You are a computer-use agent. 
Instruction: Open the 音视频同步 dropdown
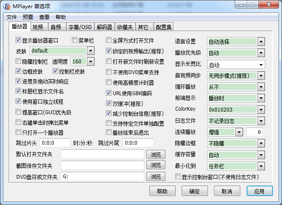tap(261, 76)
